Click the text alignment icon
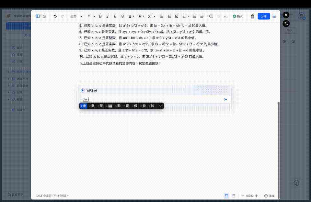 [184, 16]
